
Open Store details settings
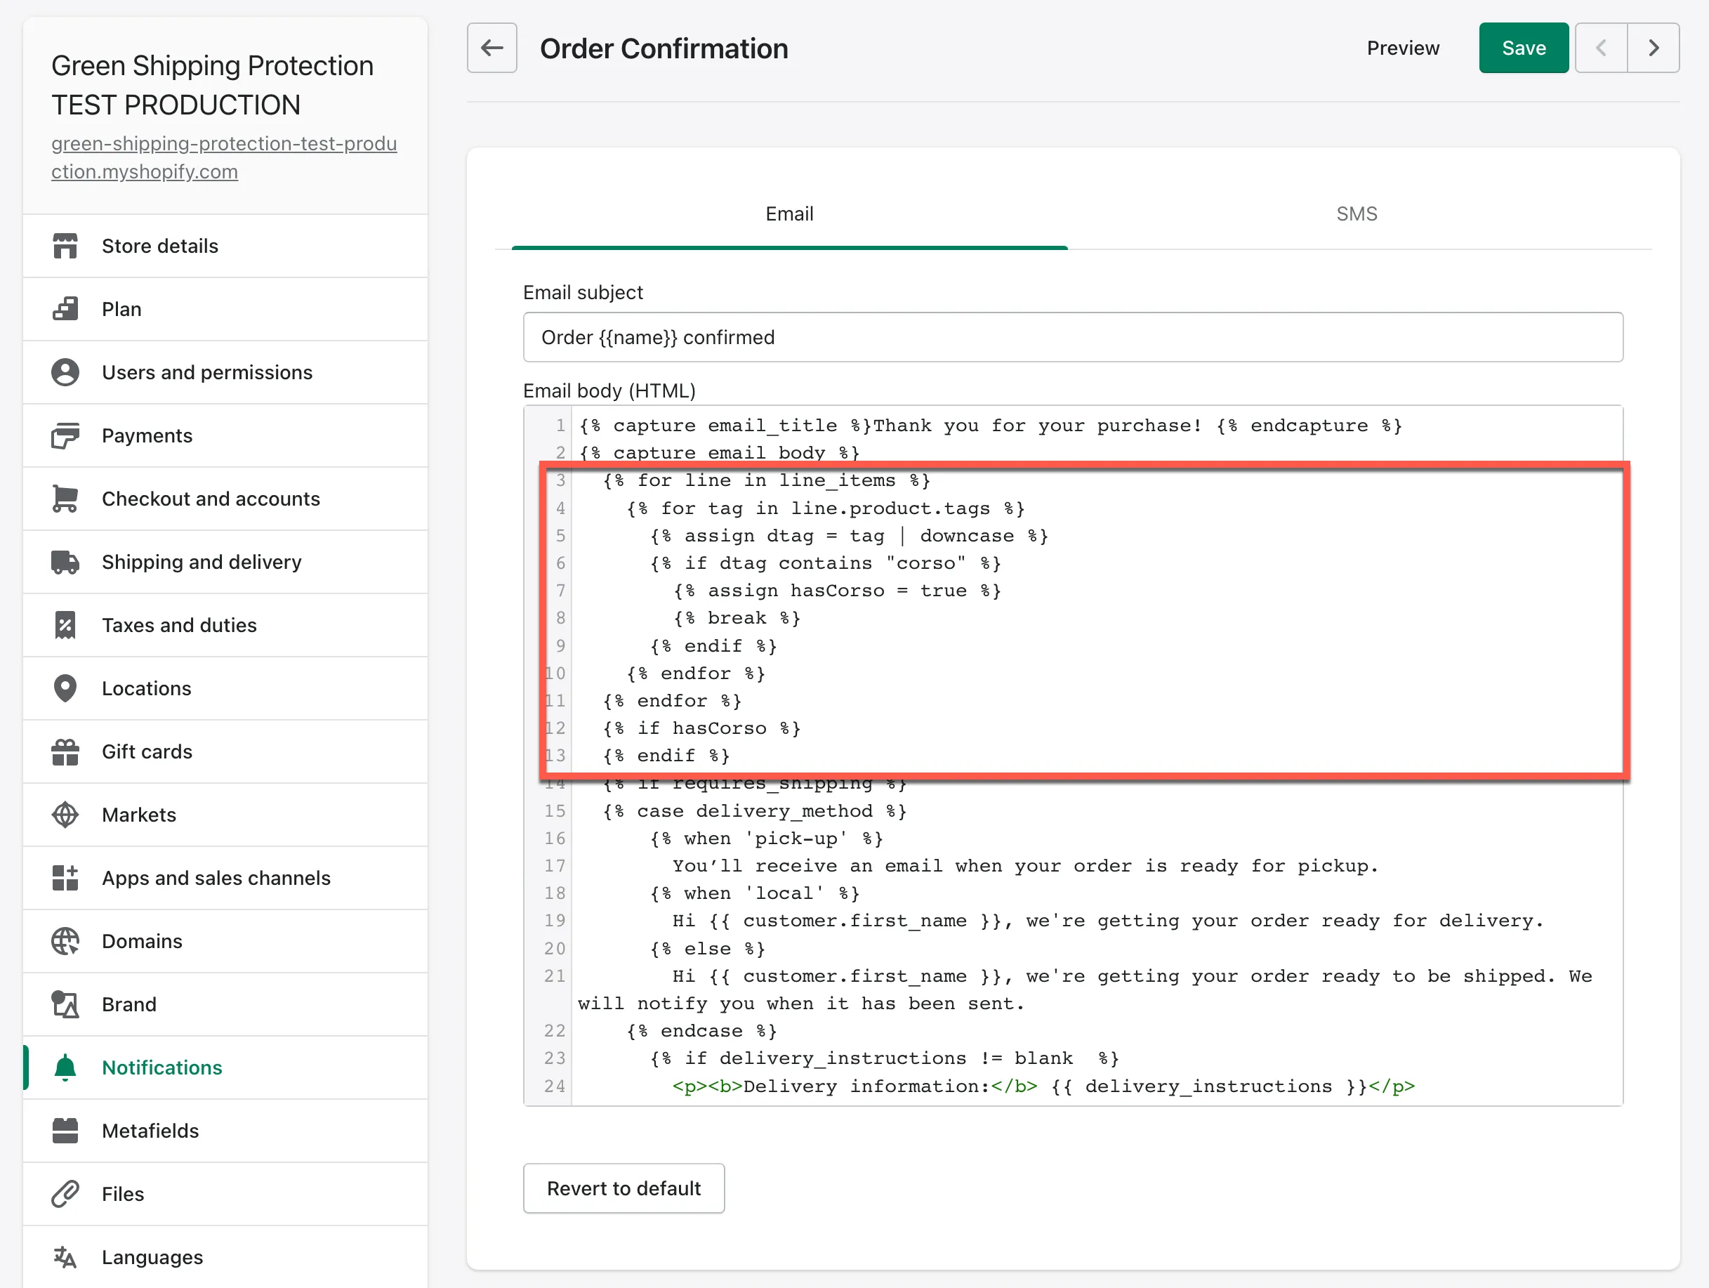(160, 246)
